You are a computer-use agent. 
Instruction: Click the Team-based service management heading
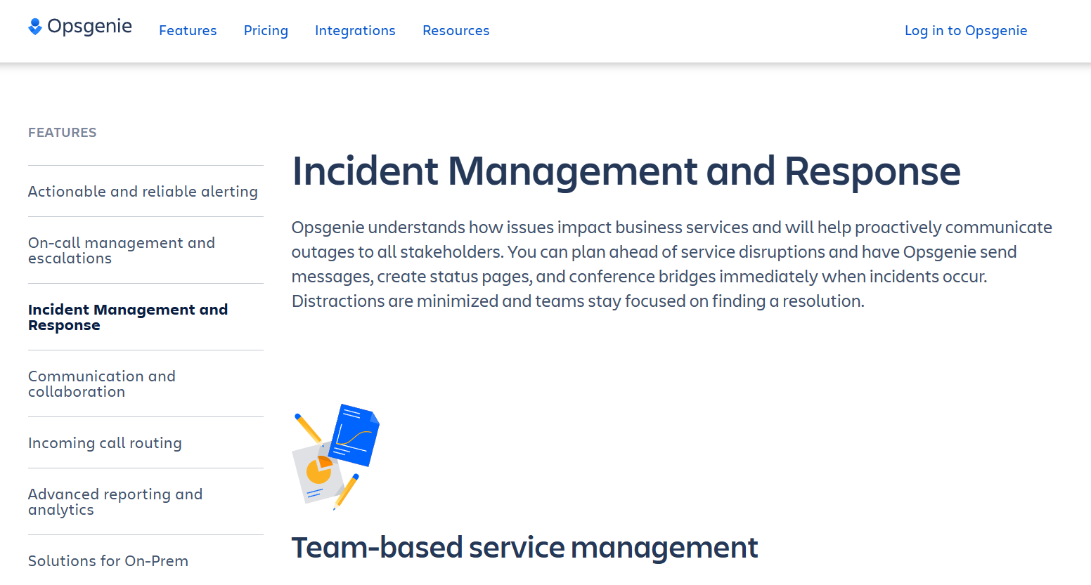point(524,548)
